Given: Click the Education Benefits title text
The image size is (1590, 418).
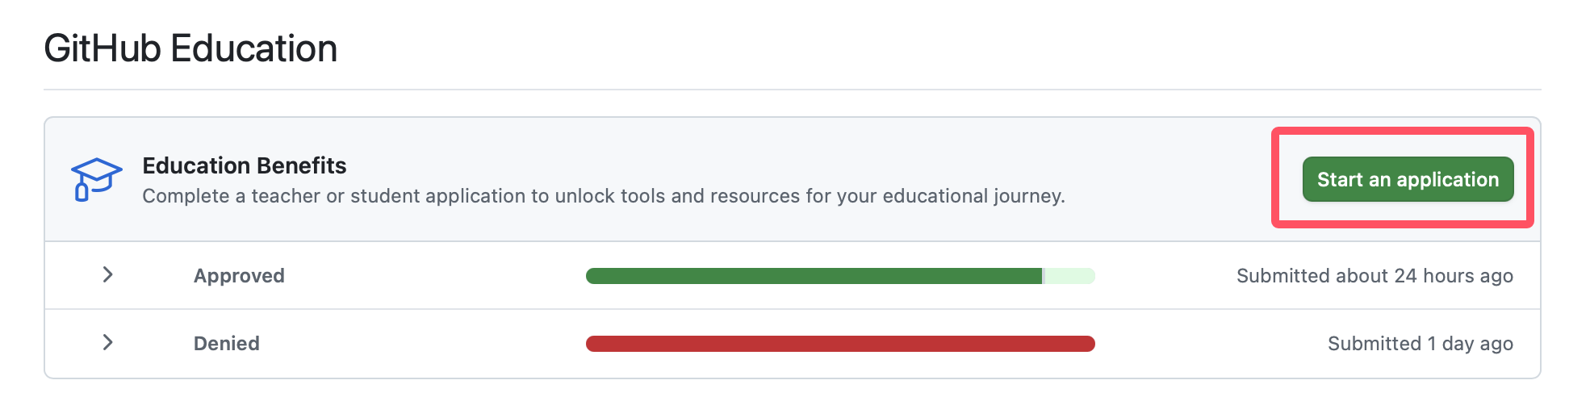Looking at the screenshot, I should pyautogui.click(x=244, y=165).
